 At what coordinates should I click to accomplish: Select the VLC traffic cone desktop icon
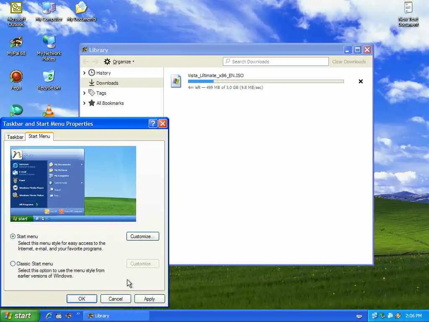tap(49, 111)
